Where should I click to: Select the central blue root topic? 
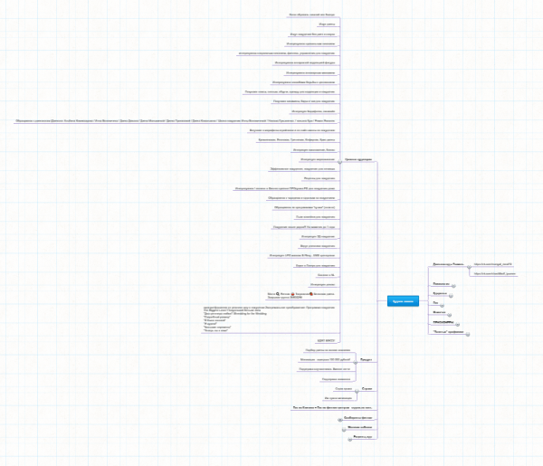click(401, 300)
